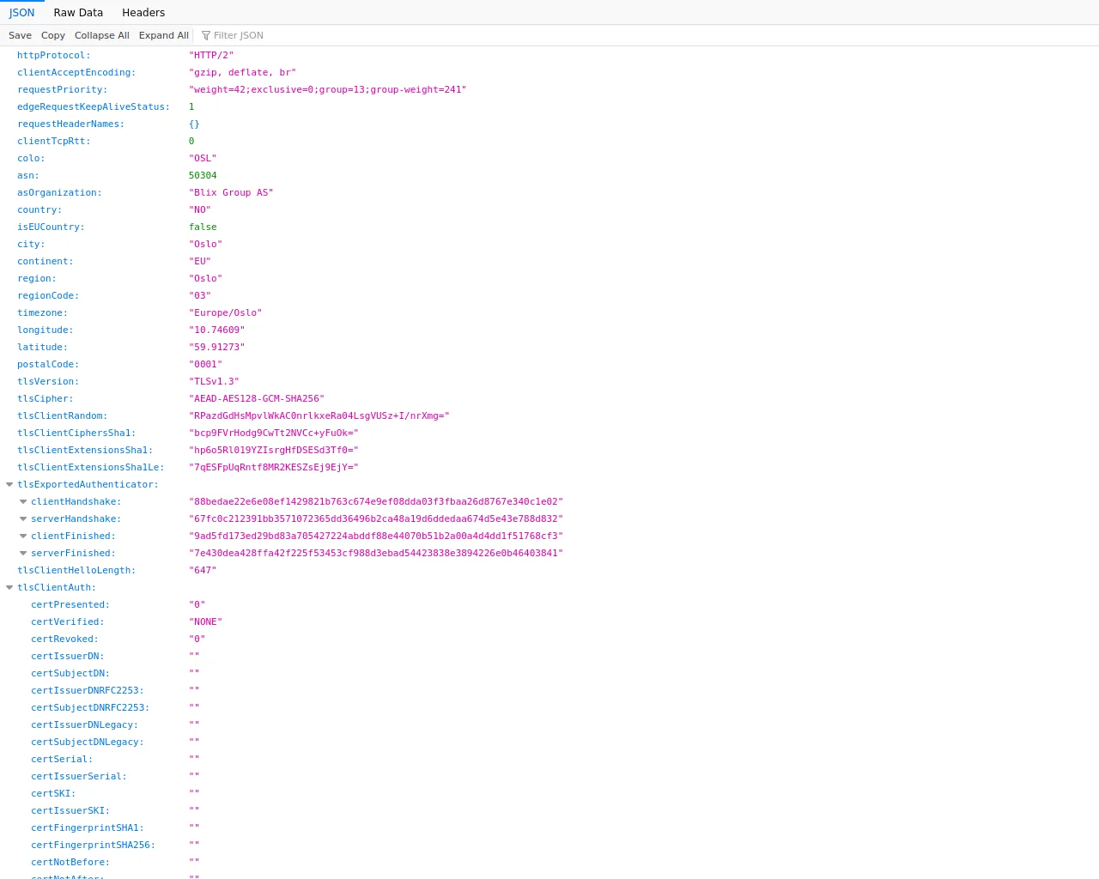Click the tlsClientRandom value string
Image resolution: width=1099 pixels, height=879 pixels.
319,416
